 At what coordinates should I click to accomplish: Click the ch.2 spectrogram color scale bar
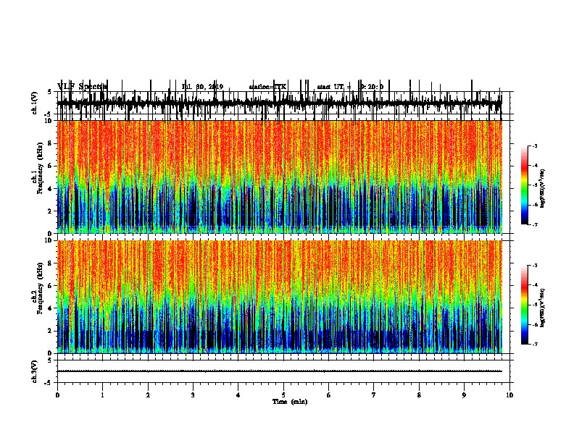[x=524, y=305]
